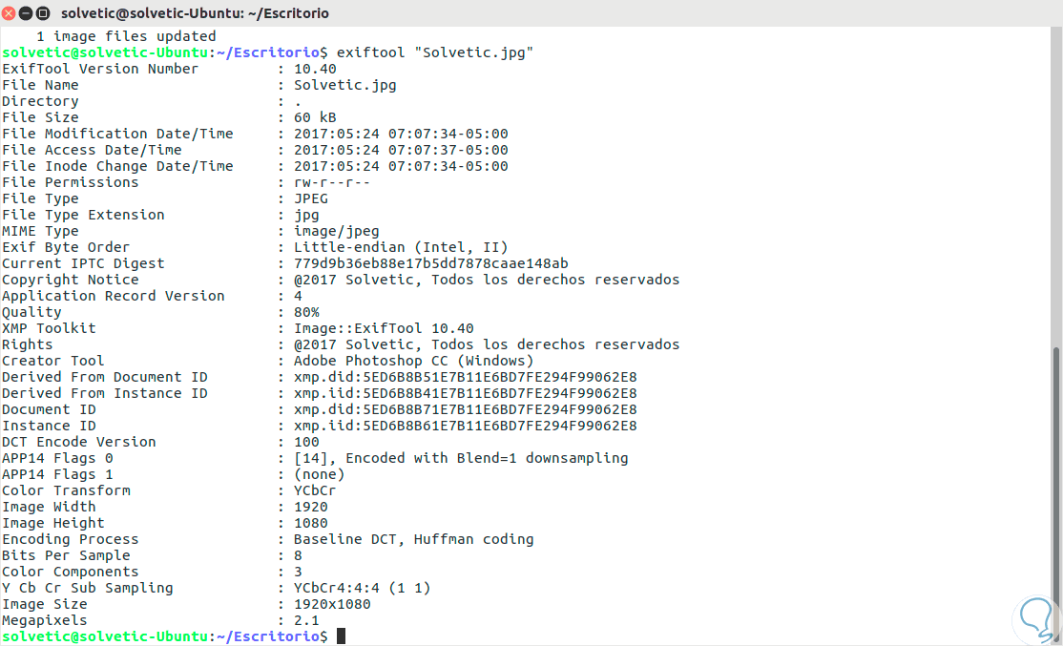Click the "1 image files updated" line
Viewport: 1063px width, 646px height.
pos(126,36)
